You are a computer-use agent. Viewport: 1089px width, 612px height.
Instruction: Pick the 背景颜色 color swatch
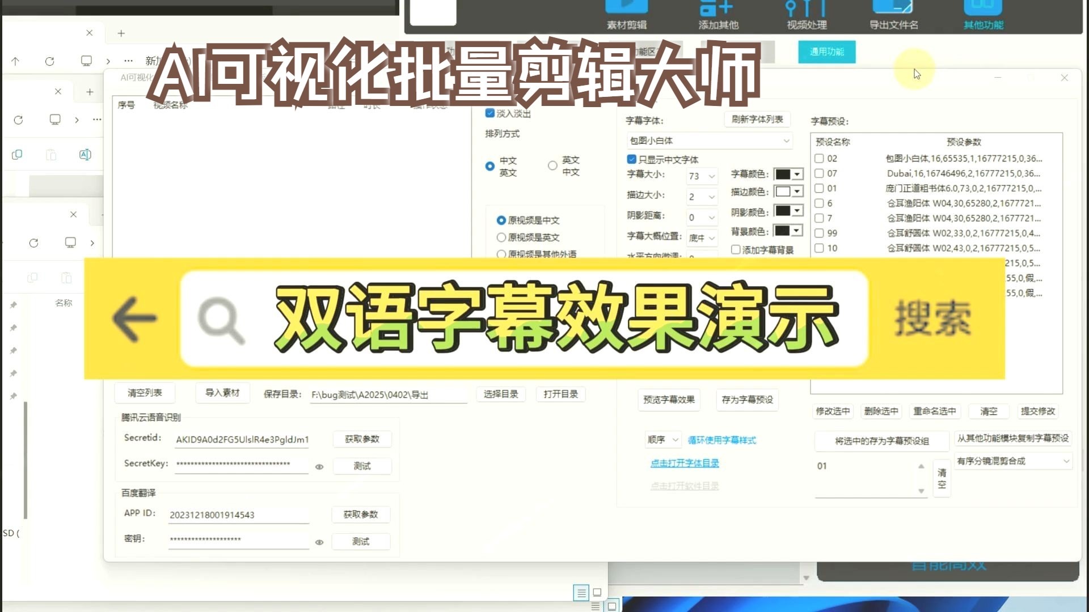coord(788,231)
